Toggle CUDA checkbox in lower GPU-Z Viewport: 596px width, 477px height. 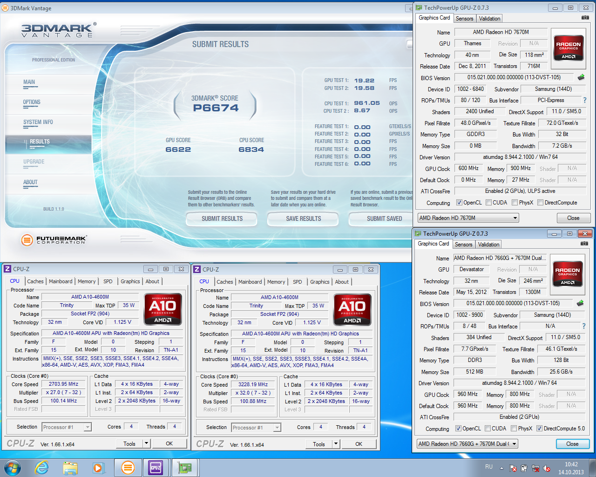click(488, 429)
